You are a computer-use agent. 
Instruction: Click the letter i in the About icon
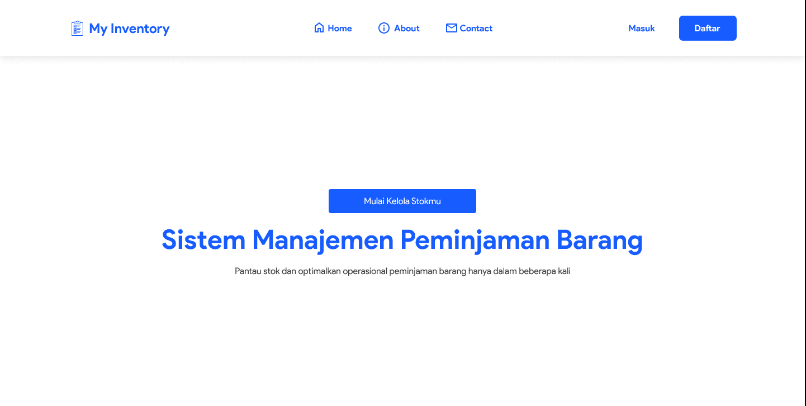click(x=384, y=28)
